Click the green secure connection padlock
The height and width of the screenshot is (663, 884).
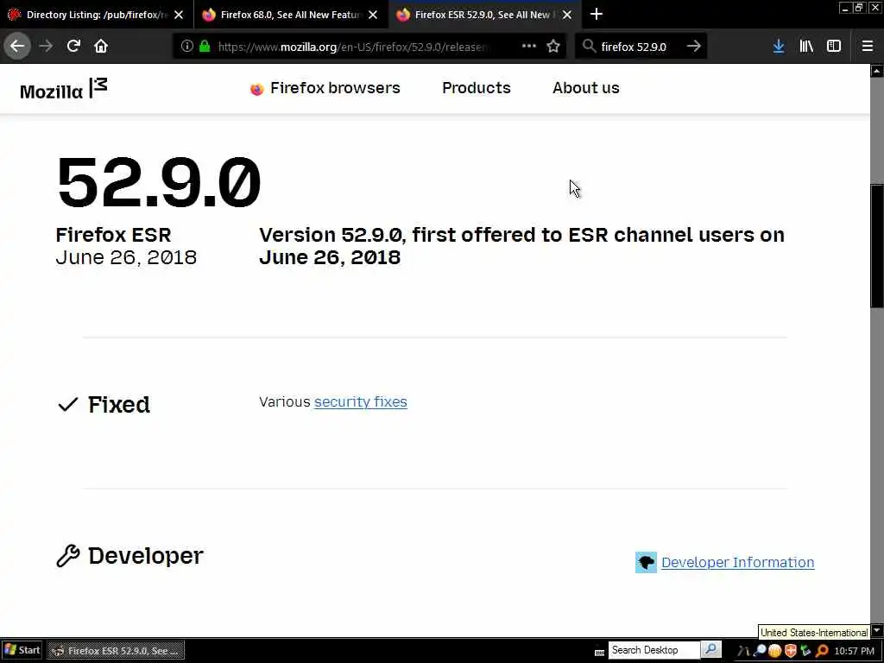[205, 47]
